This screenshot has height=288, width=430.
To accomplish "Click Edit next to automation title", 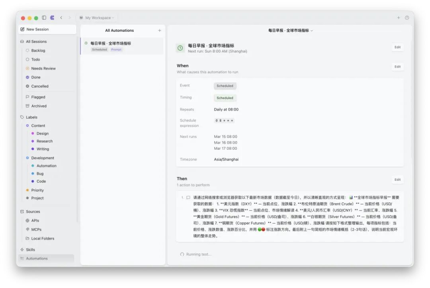I will tap(397, 47).
